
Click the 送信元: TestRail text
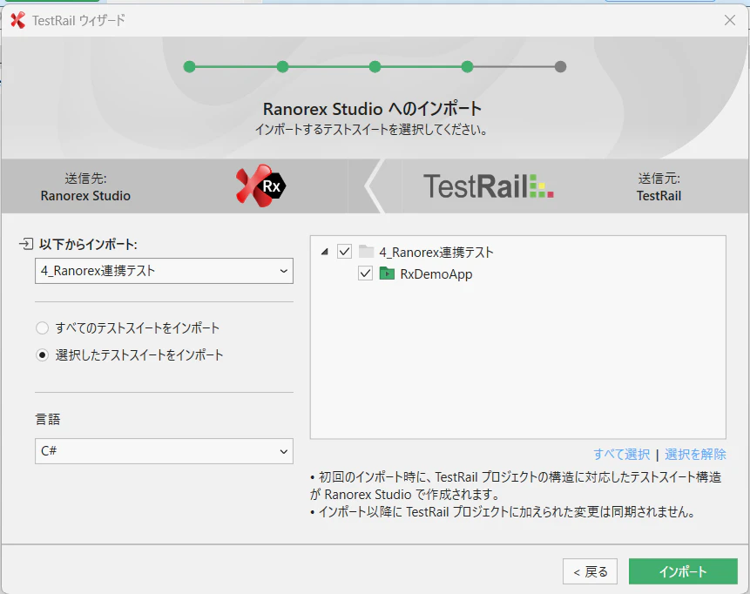coord(659,187)
